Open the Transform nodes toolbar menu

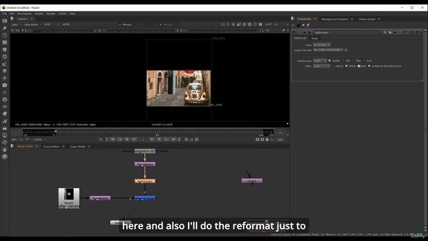pyautogui.click(x=5, y=78)
